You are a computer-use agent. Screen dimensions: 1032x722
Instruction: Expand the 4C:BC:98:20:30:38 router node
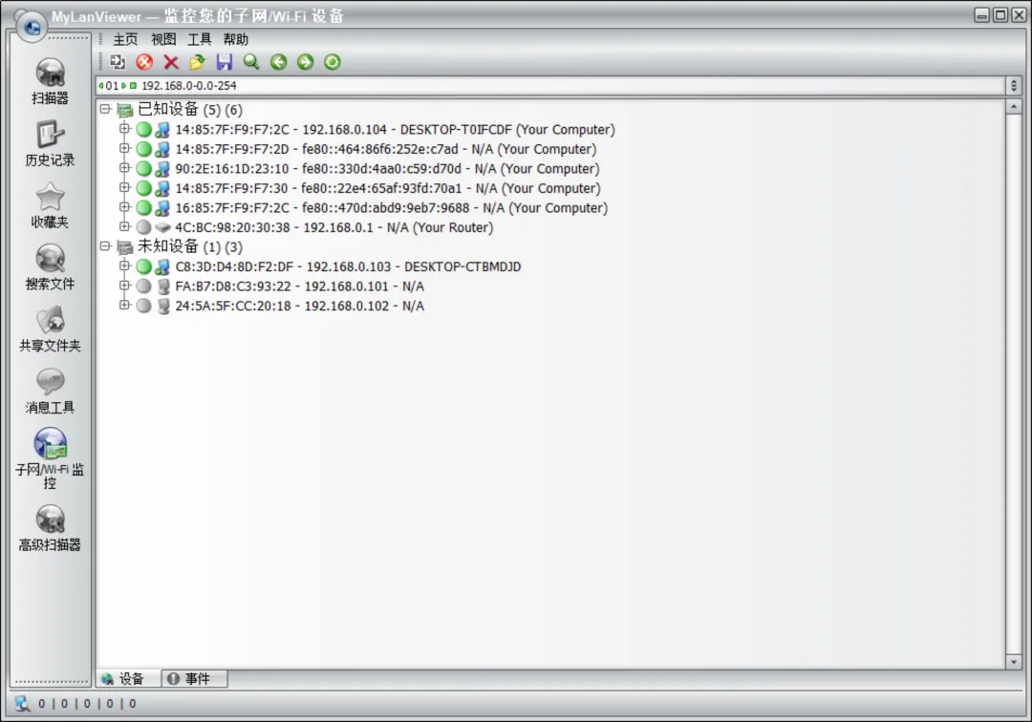pyautogui.click(x=124, y=227)
